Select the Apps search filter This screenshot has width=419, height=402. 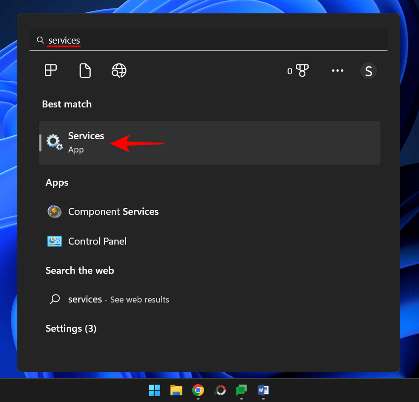[50, 70]
